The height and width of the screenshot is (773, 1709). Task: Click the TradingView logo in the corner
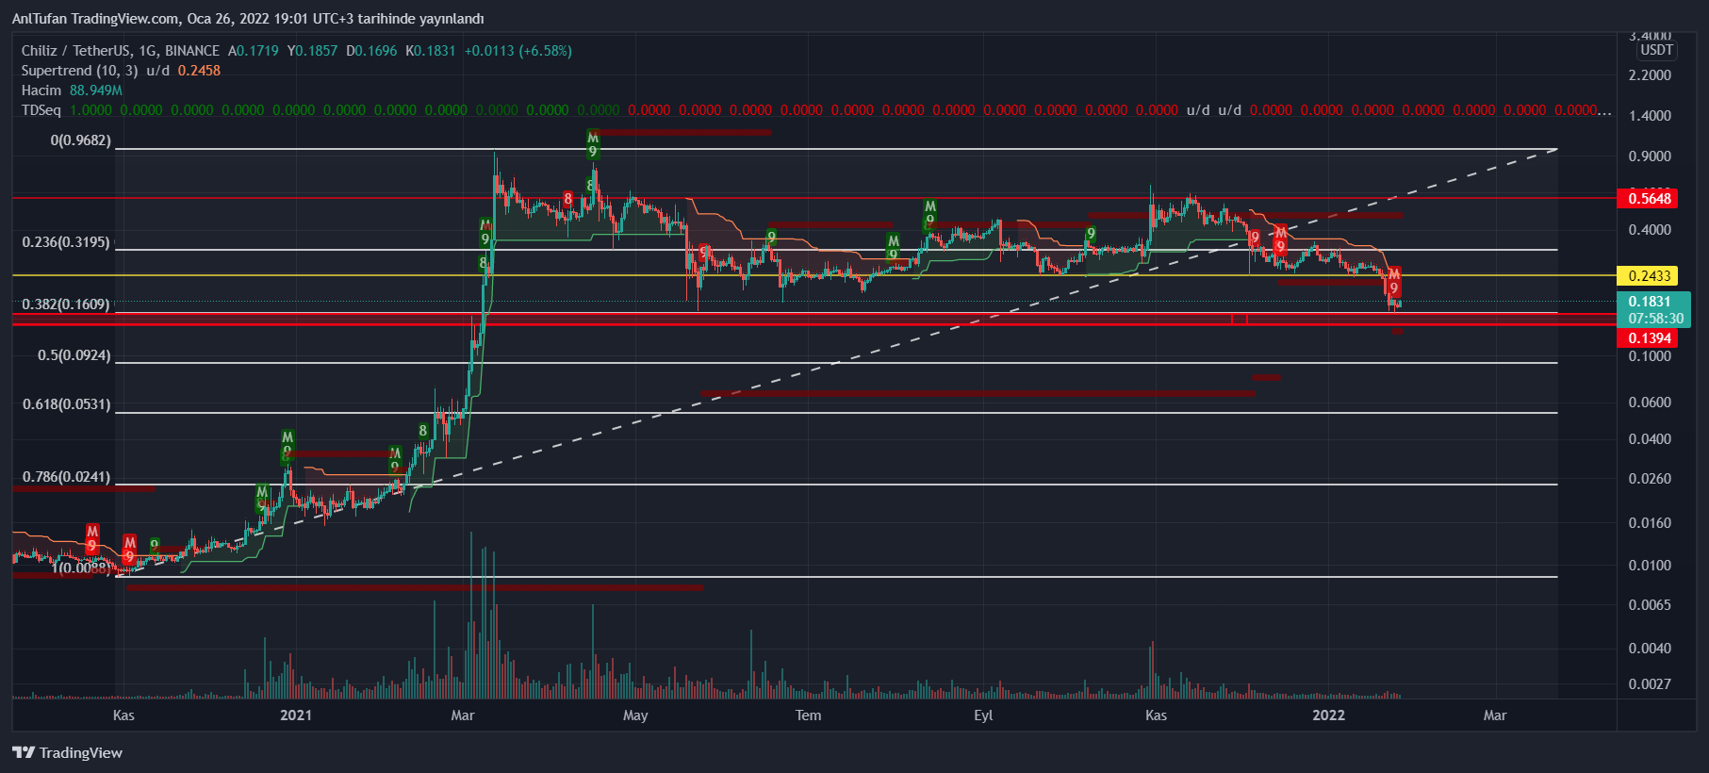tap(67, 752)
